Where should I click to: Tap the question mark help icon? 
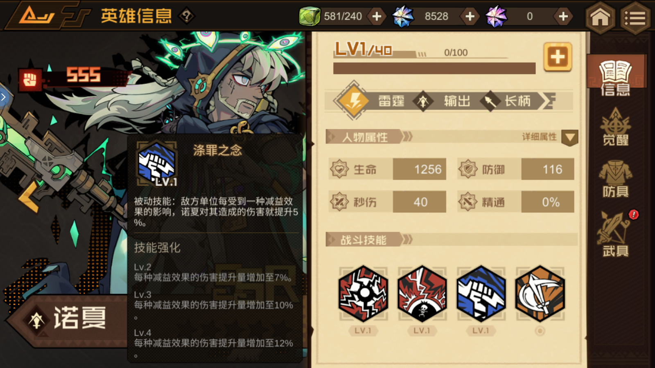[187, 16]
